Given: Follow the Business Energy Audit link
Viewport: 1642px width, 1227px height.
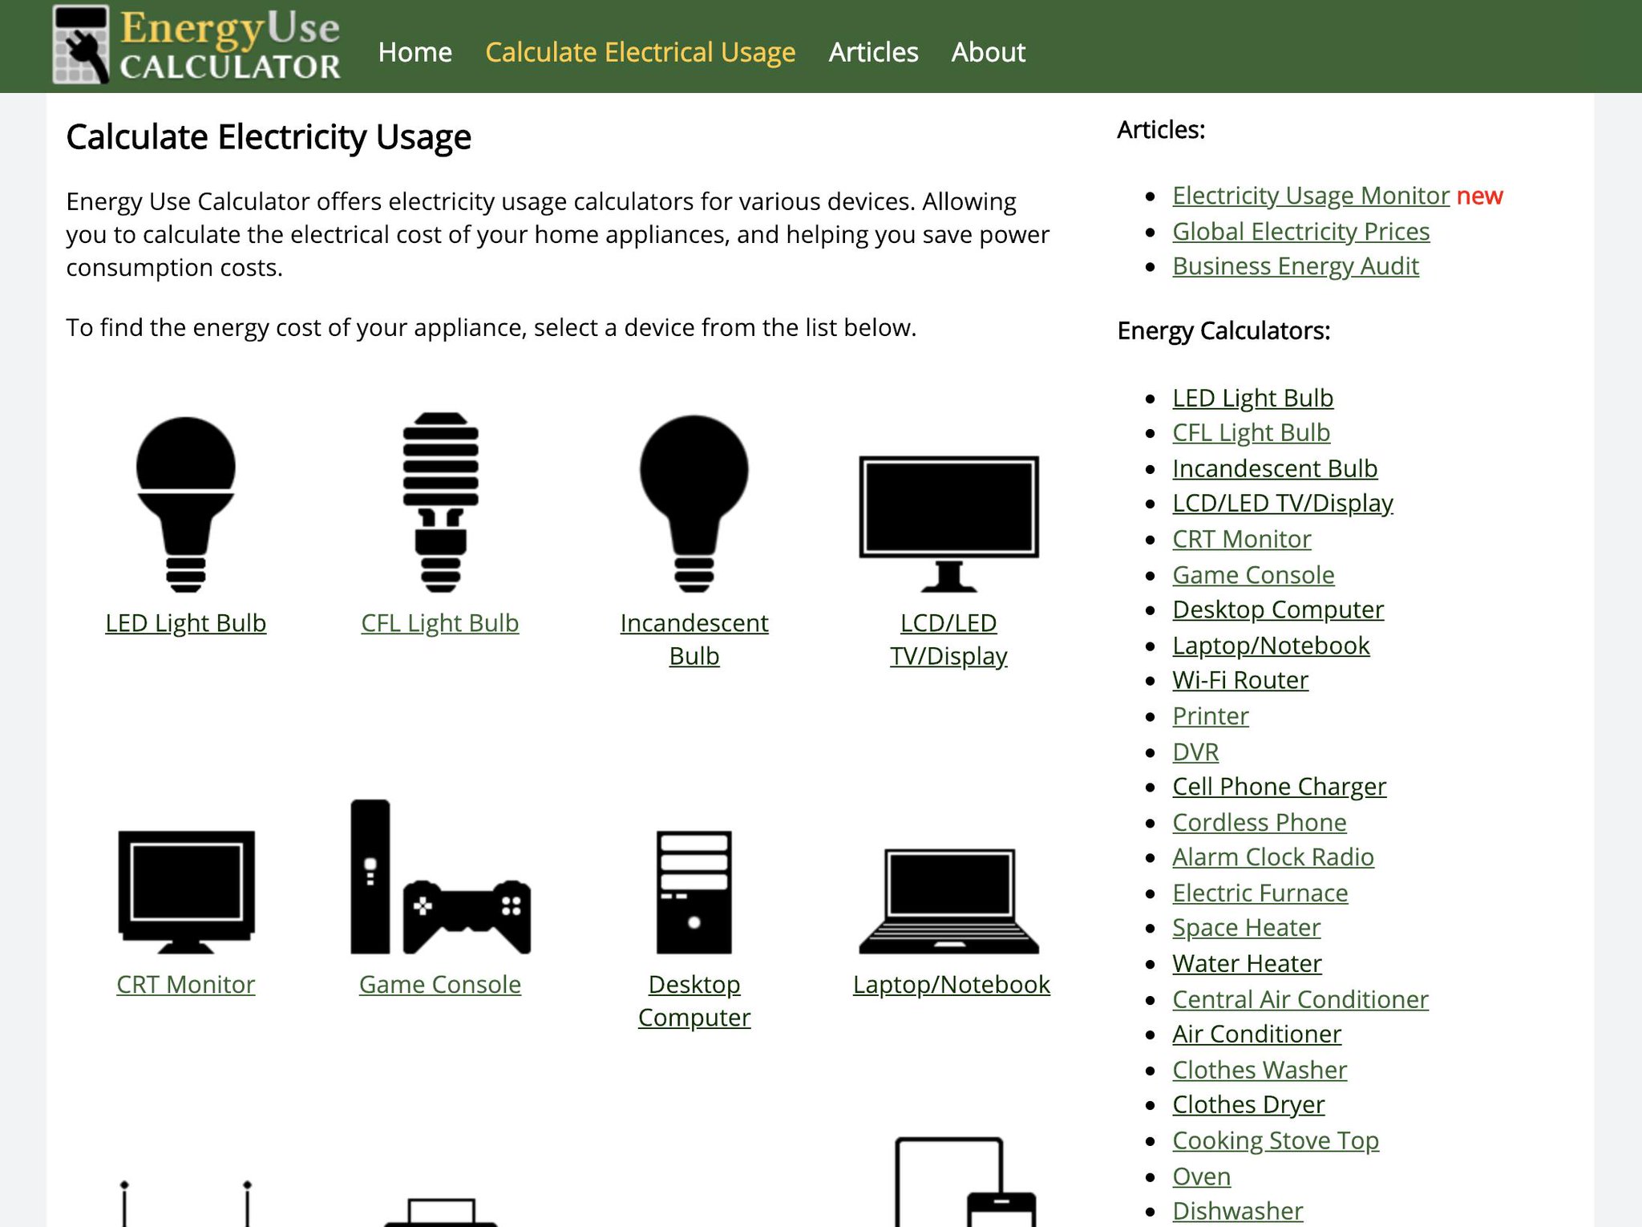Looking at the screenshot, I should coord(1295,265).
